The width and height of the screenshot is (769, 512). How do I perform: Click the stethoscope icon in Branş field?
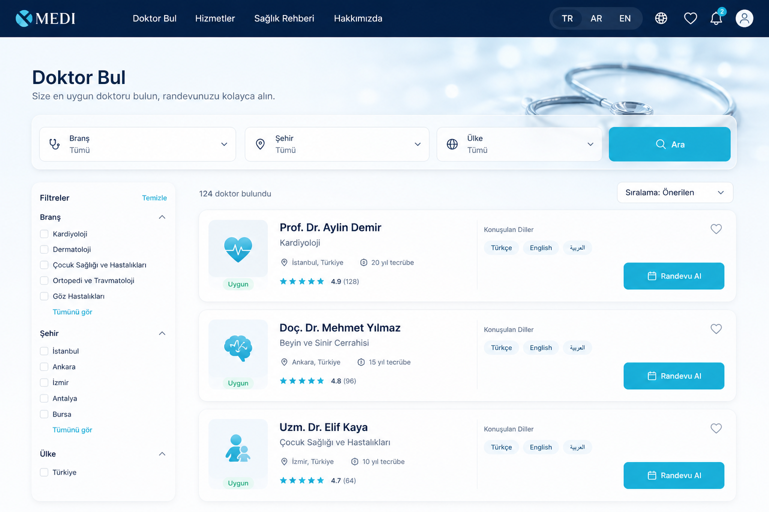coord(55,144)
